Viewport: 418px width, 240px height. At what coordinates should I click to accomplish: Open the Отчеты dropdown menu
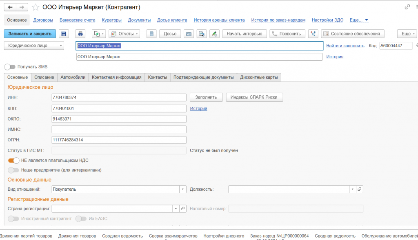click(125, 34)
